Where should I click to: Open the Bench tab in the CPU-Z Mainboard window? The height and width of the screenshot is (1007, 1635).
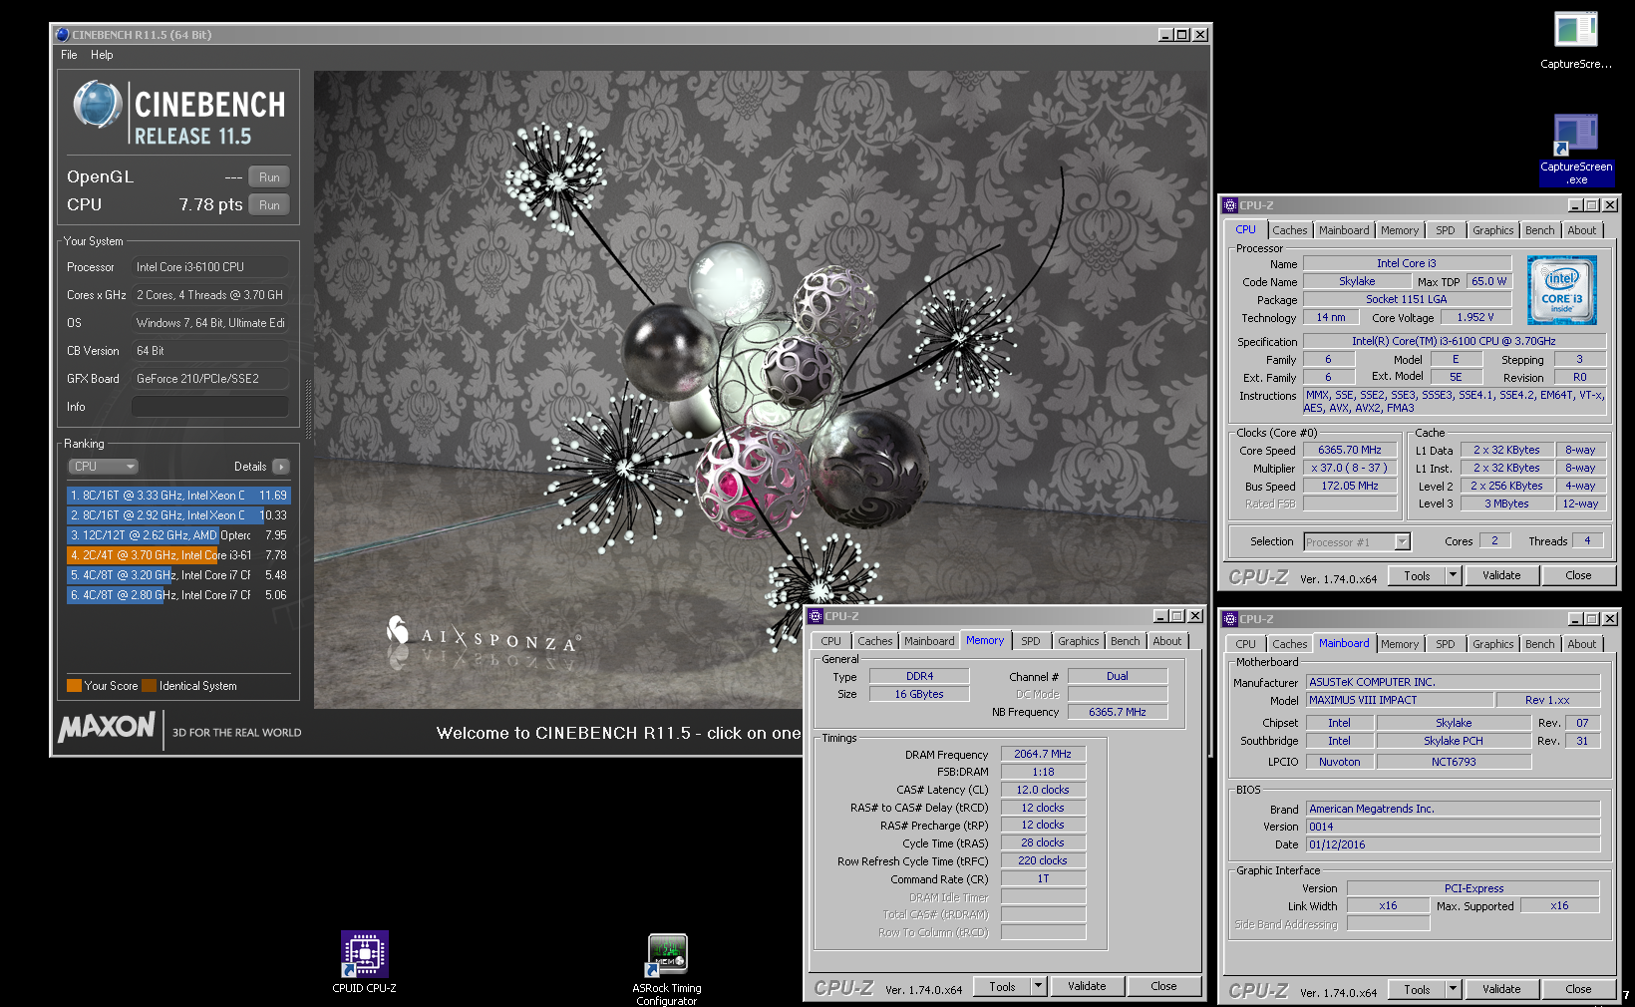[1539, 644]
